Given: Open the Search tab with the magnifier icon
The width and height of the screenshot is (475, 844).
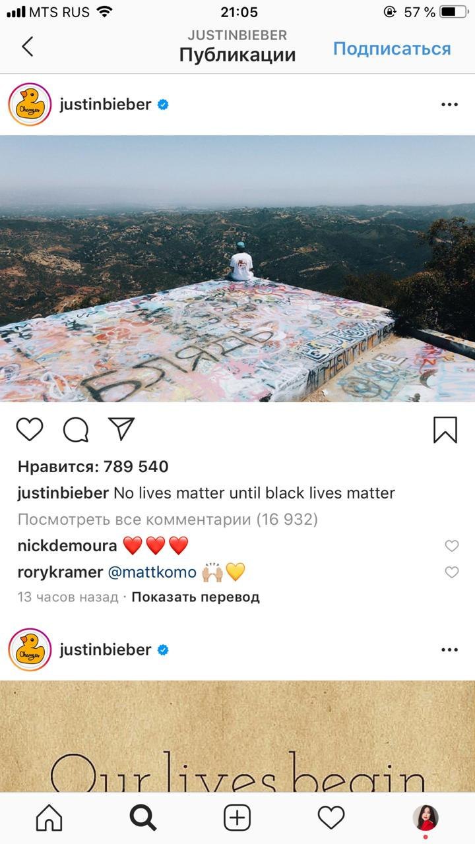Looking at the screenshot, I should (143, 818).
